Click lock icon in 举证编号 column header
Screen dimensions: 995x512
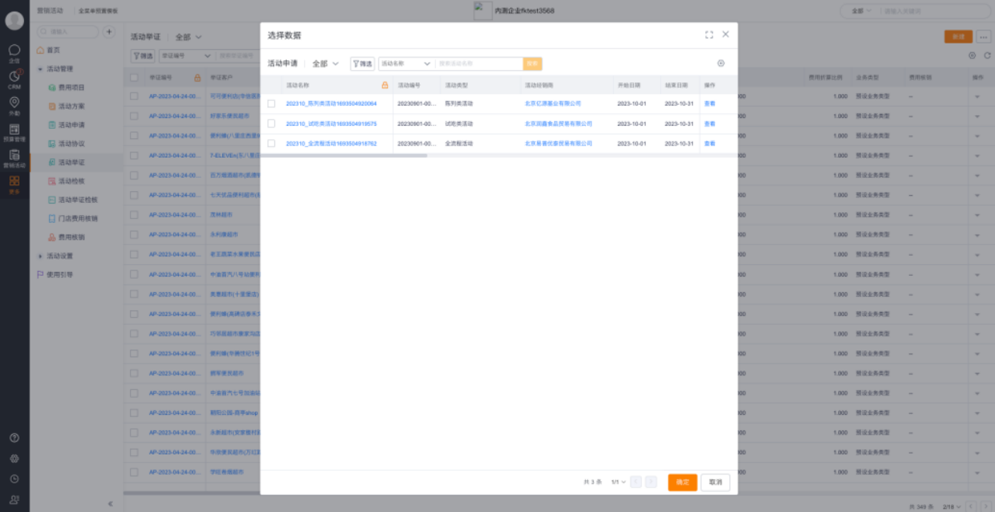[x=197, y=78]
